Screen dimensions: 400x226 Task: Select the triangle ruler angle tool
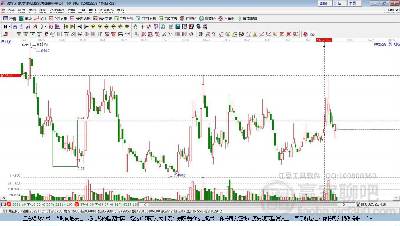click(x=73, y=34)
